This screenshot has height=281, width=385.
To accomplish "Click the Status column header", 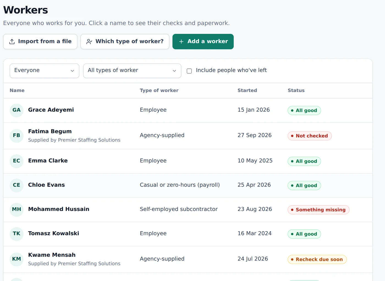I will click(296, 90).
